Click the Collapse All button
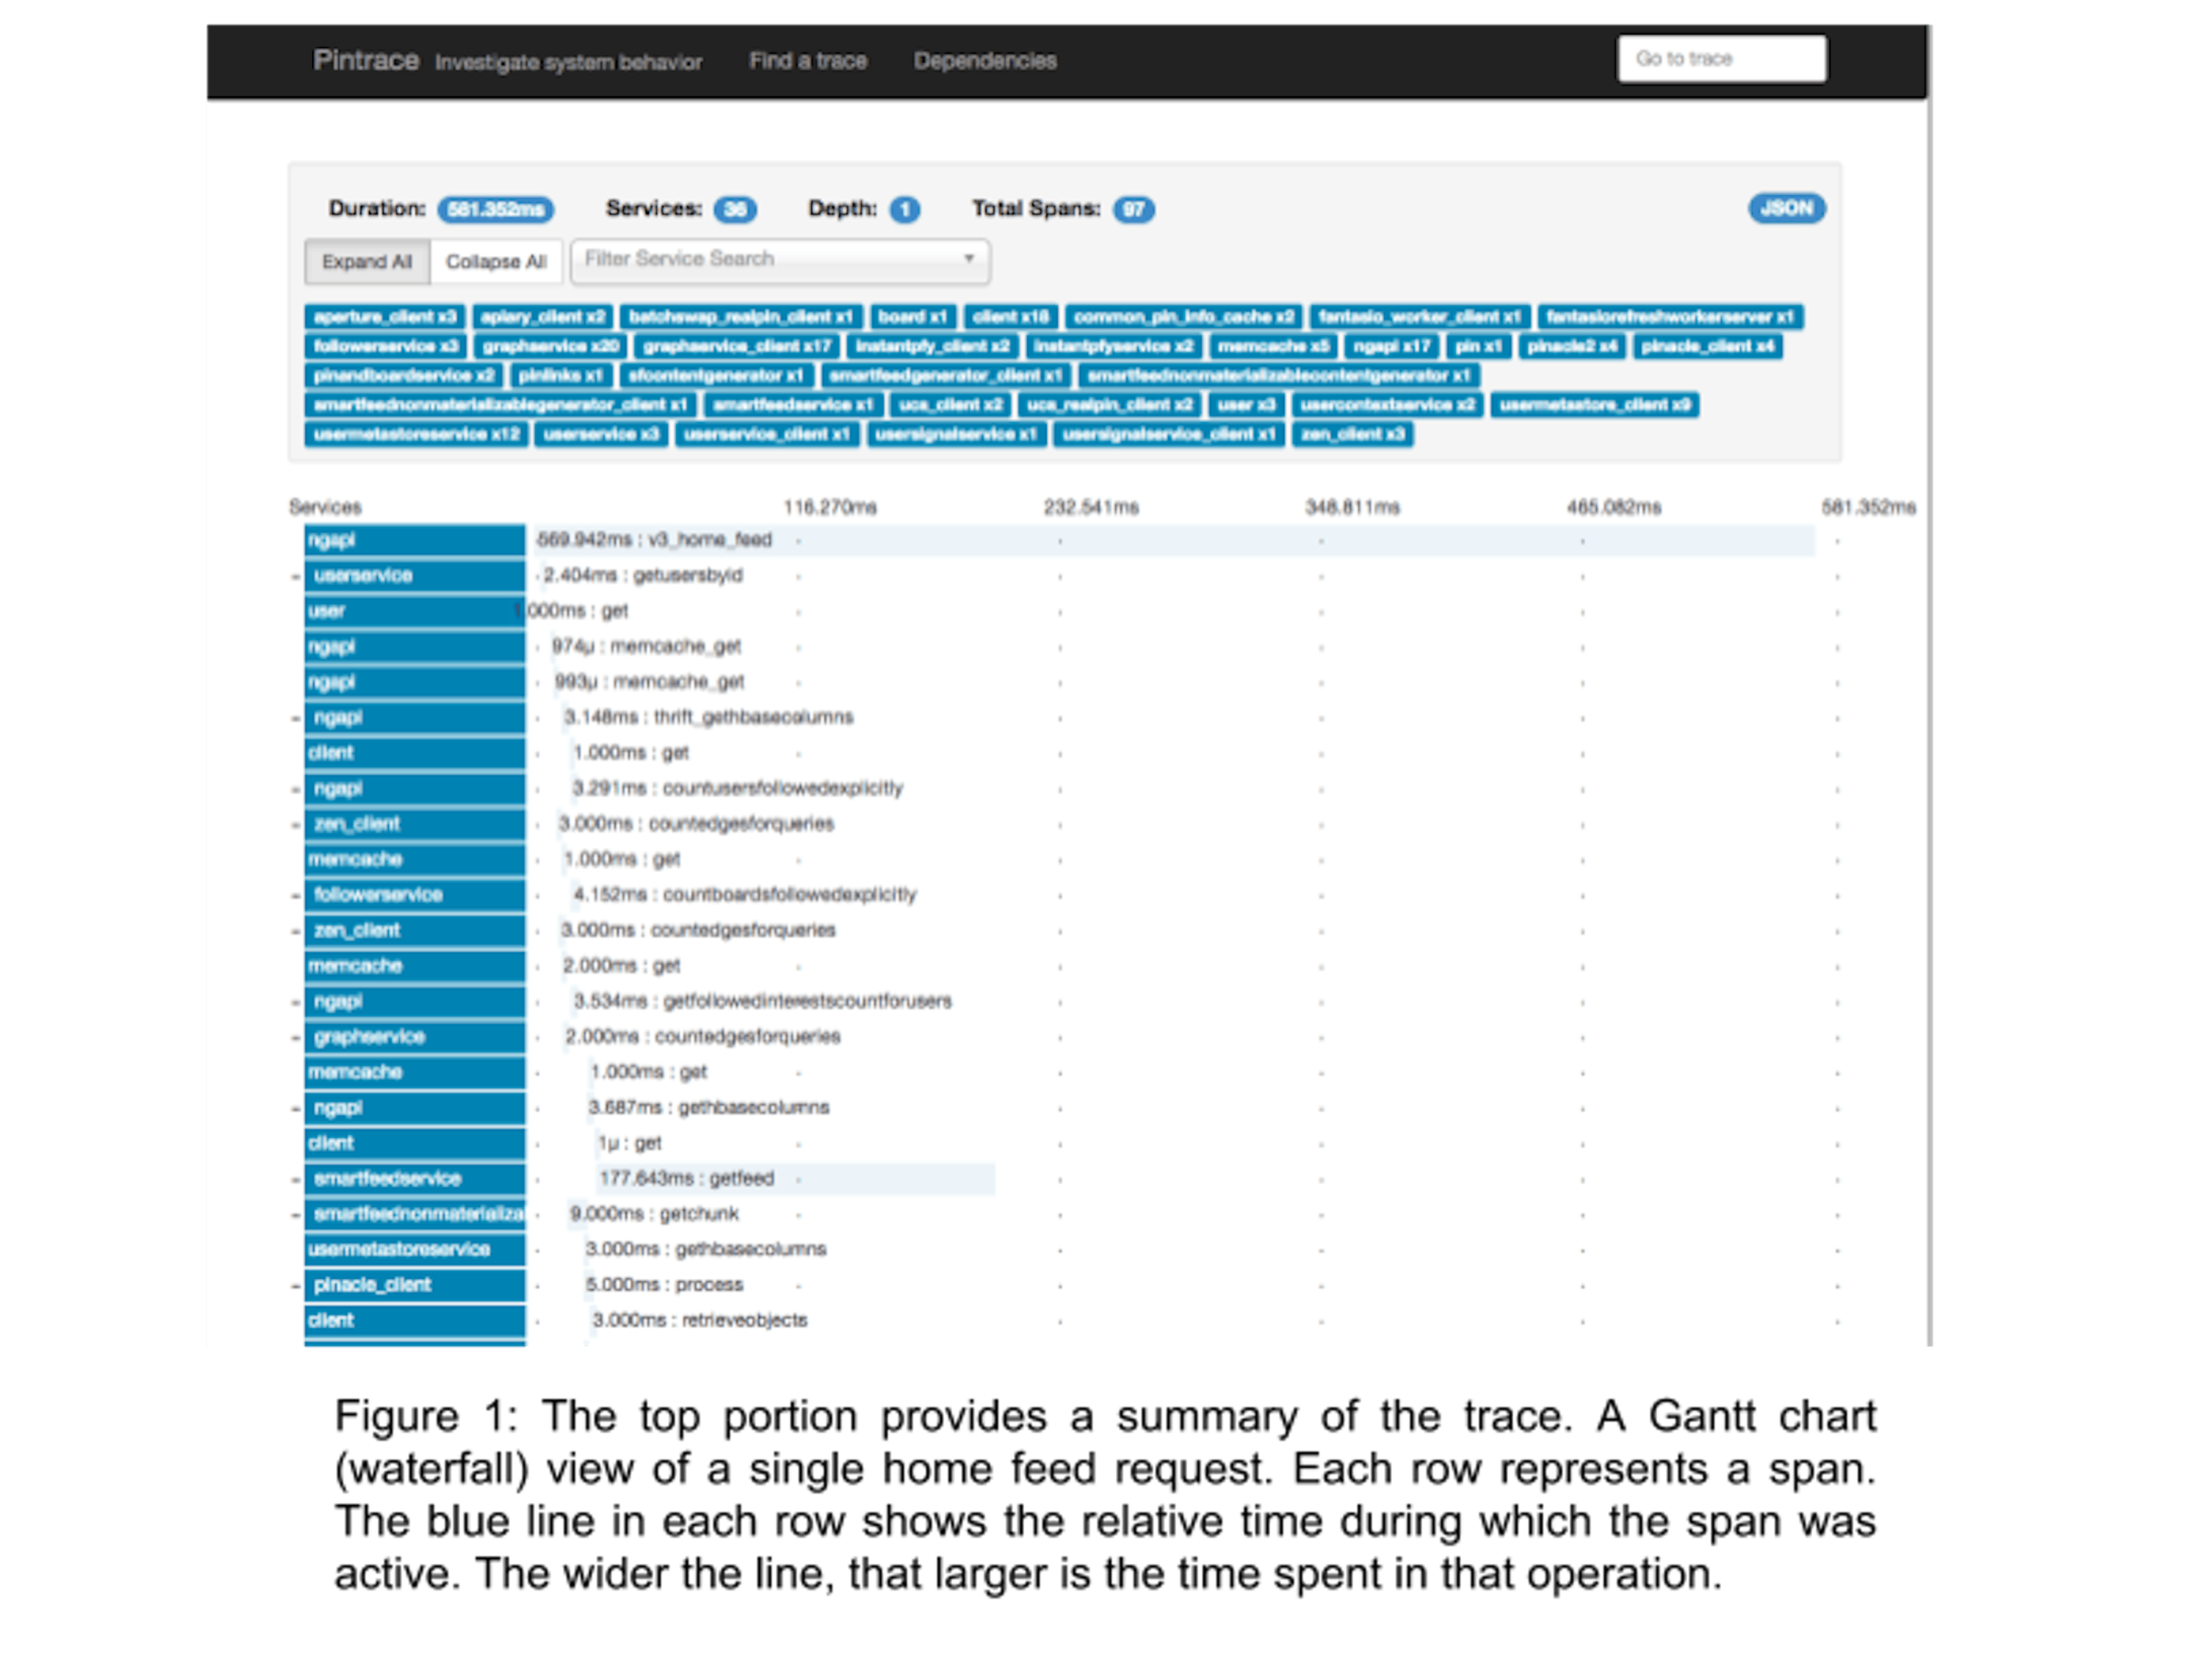 pyautogui.click(x=498, y=261)
